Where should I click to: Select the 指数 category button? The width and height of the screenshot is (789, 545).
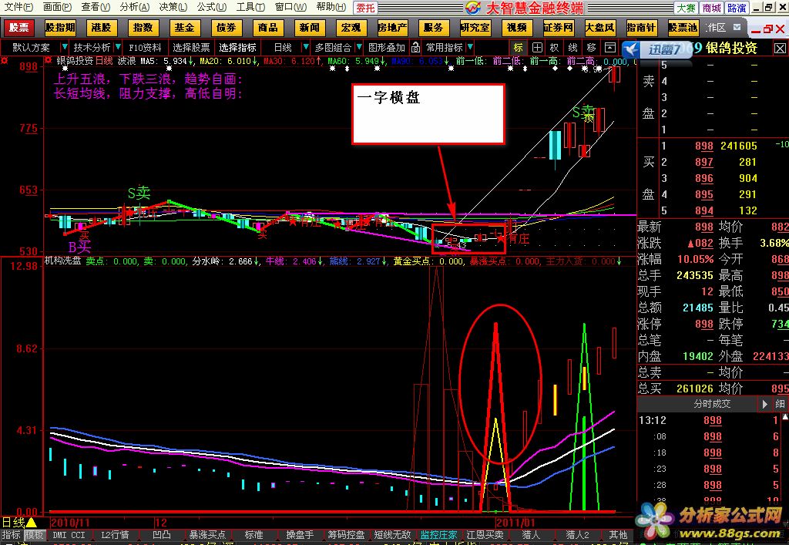[143, 27]
